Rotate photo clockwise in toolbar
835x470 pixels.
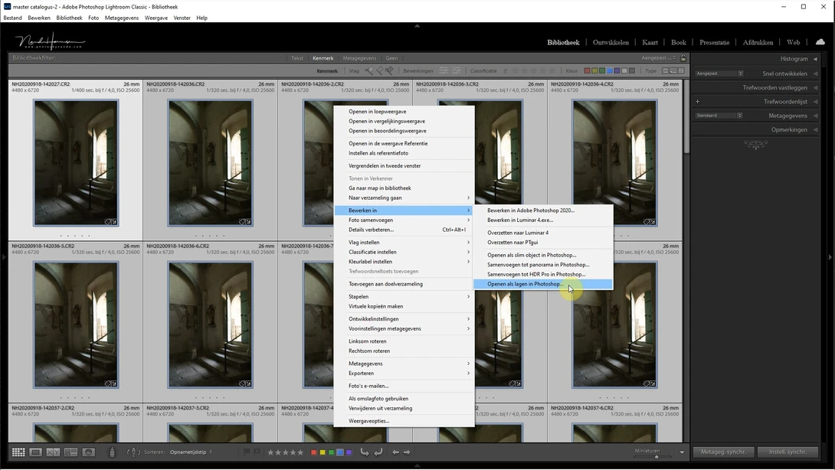(x=378, y=452)
